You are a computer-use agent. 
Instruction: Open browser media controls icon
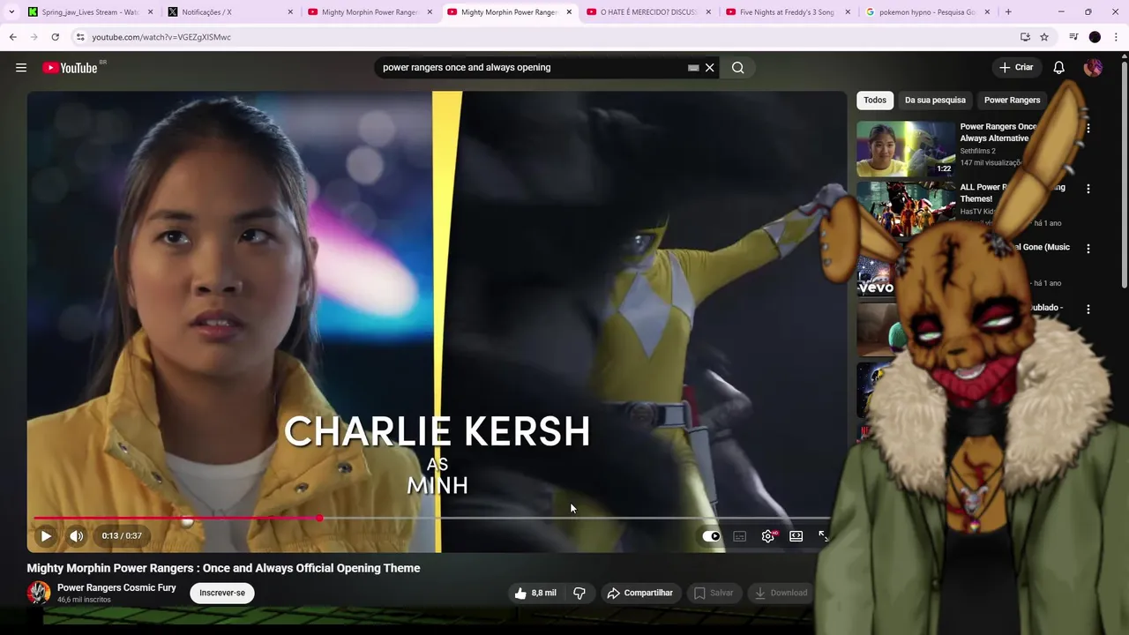pyautogui.click(x=1073, y=37)
